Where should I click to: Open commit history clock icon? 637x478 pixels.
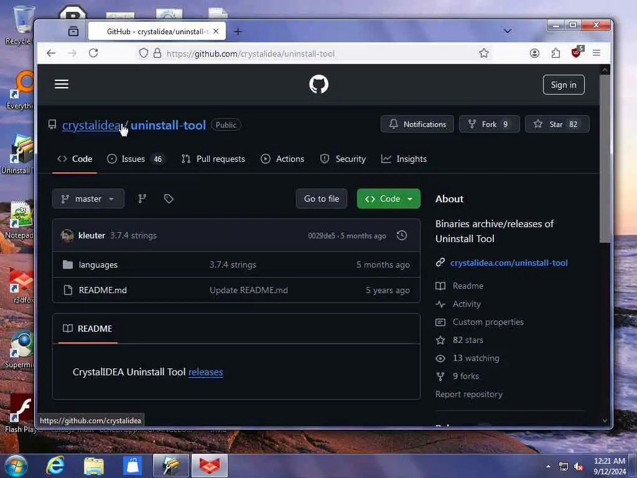(402, 236)
